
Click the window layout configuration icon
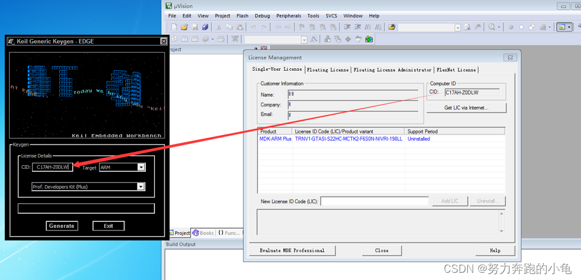[x=562, y=27]
